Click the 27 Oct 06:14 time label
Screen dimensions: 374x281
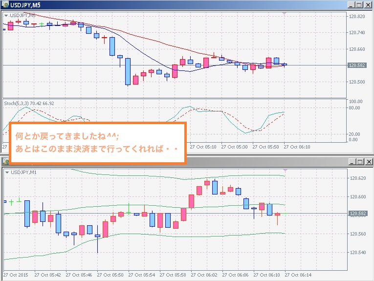298,275
